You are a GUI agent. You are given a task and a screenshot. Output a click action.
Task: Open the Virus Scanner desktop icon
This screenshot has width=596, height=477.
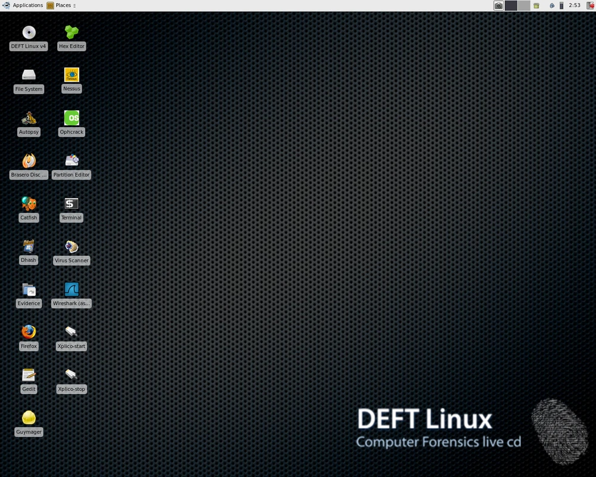(72, 246)
